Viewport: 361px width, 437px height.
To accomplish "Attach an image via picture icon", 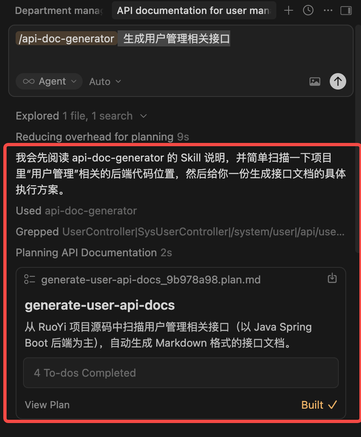I will pyautogui.click(x=315, y=81).
